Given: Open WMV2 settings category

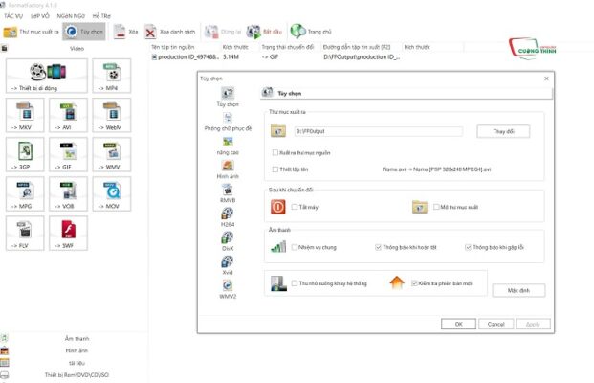Looking at the screenshot, I should (x=228, y=289).
